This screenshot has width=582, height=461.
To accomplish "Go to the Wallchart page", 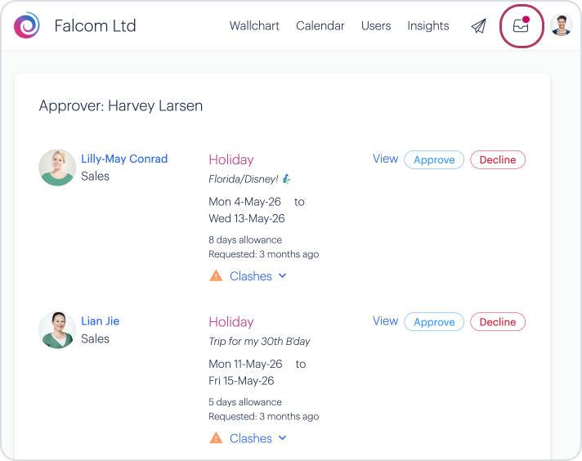I will click(x=254, y=26).
